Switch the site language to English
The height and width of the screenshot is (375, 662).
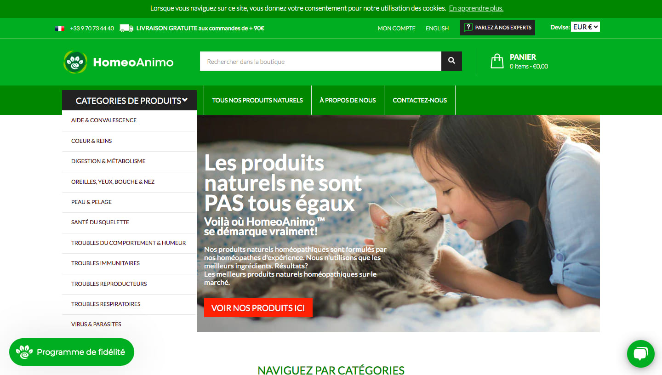click(x=437, y=28)
